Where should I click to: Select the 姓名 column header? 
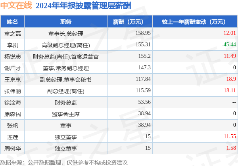point(12,22)
